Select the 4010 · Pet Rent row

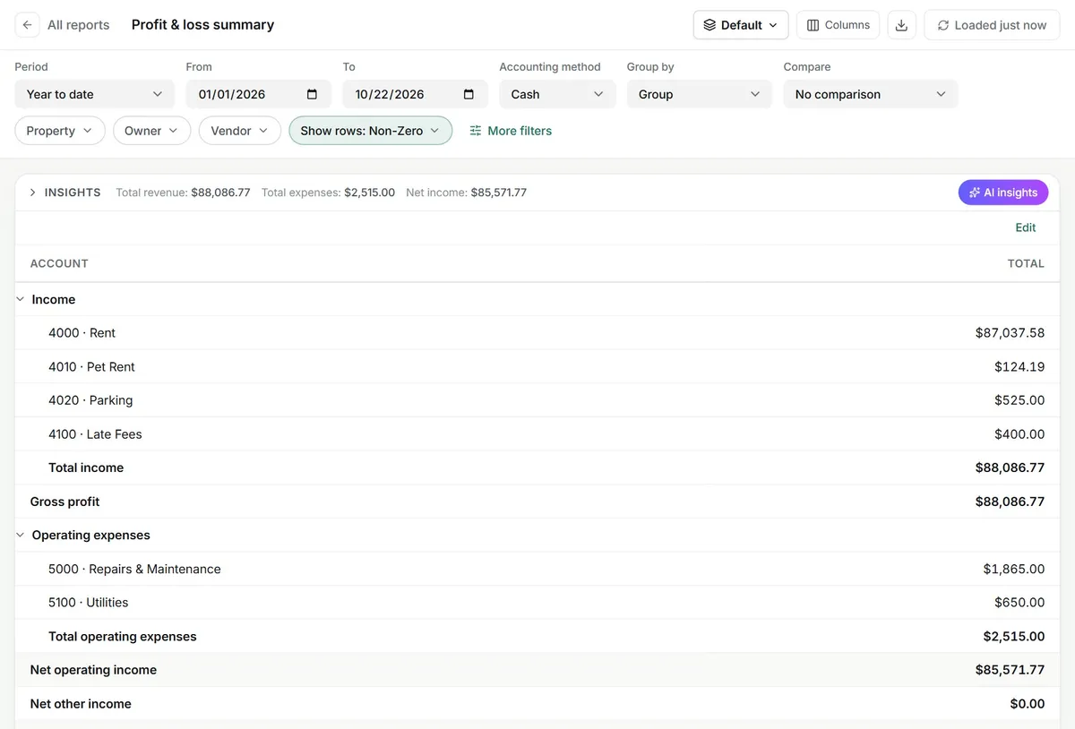537,366
